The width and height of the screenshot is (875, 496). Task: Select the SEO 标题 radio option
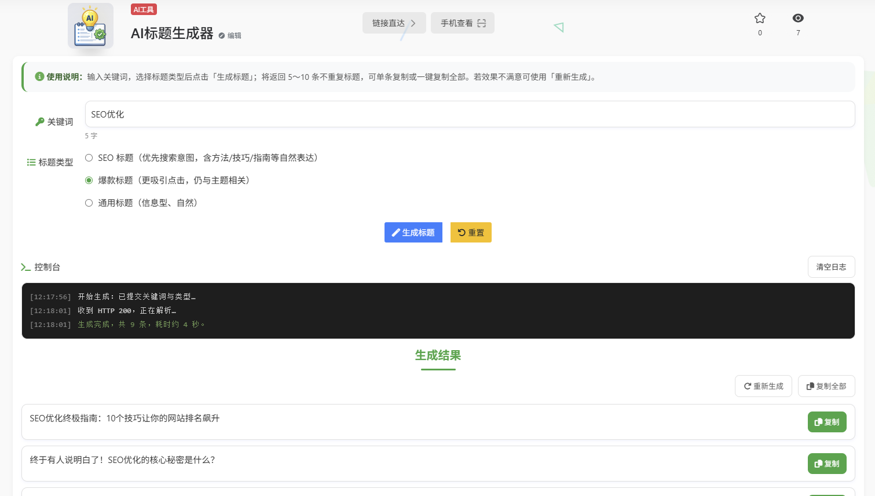pos(89,157)
